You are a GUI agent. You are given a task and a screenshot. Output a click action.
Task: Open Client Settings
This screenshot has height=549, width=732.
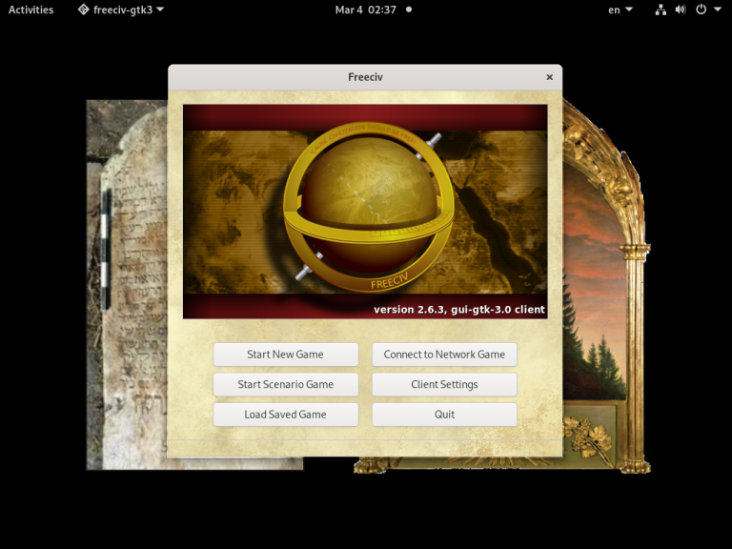pyautogui.click(x=444, y=384)
